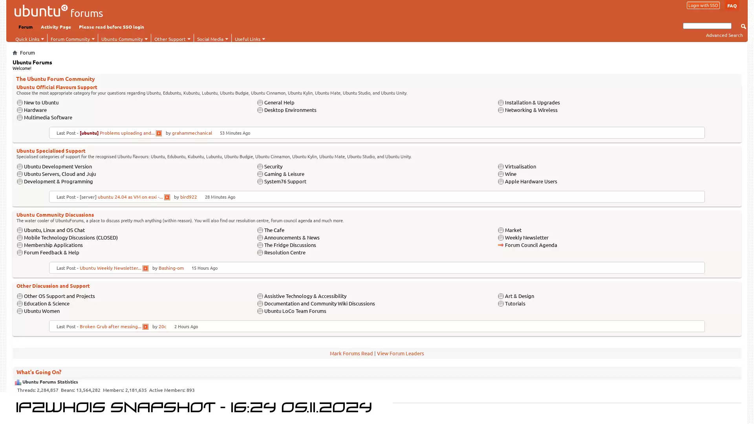754x424 pixels.
Task: Expand the Useful Links dropdown
Action: (x=250, y=39)
